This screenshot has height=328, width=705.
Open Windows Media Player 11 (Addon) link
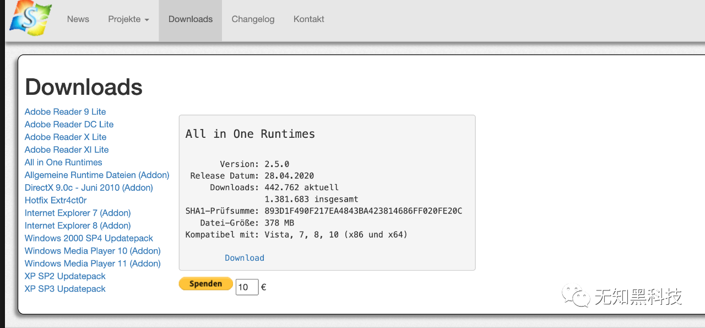(x=93, y=264)
